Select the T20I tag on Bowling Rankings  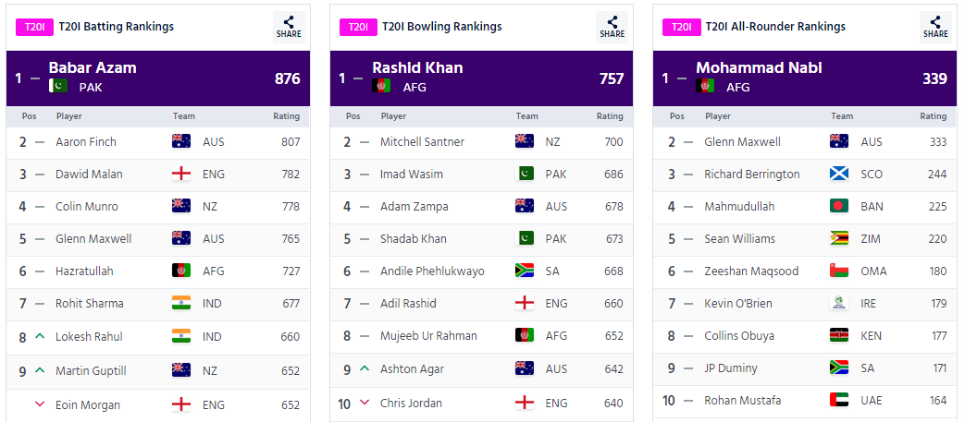coord(358,27)
